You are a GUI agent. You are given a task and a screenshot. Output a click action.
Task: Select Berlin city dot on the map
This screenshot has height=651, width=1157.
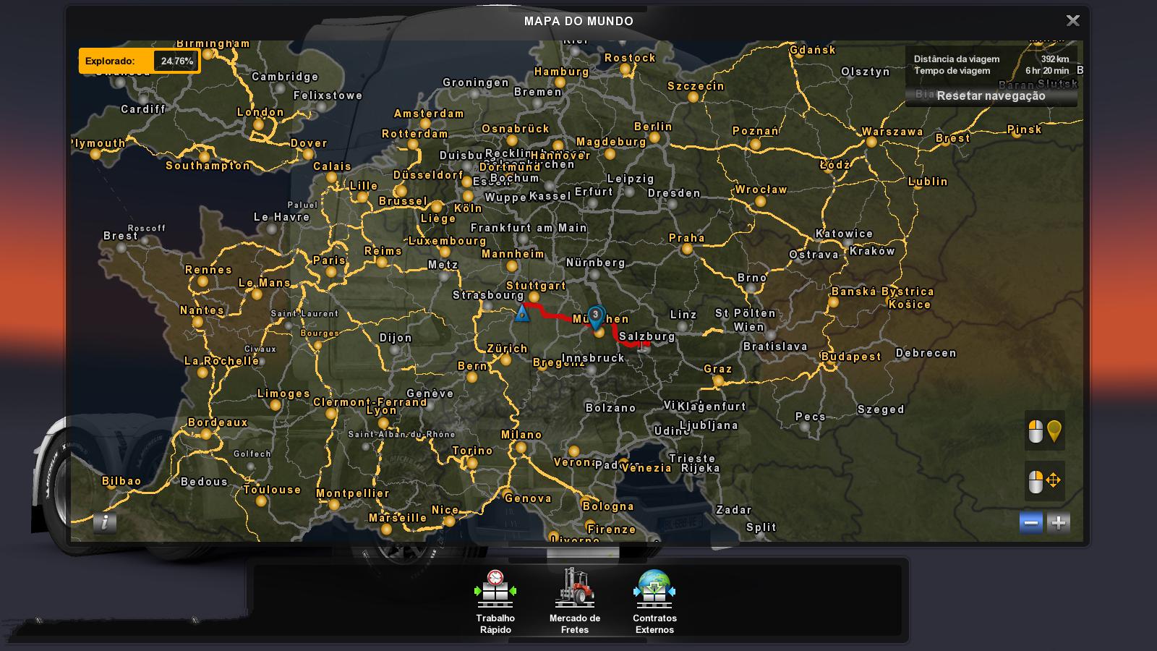point(654,137)
